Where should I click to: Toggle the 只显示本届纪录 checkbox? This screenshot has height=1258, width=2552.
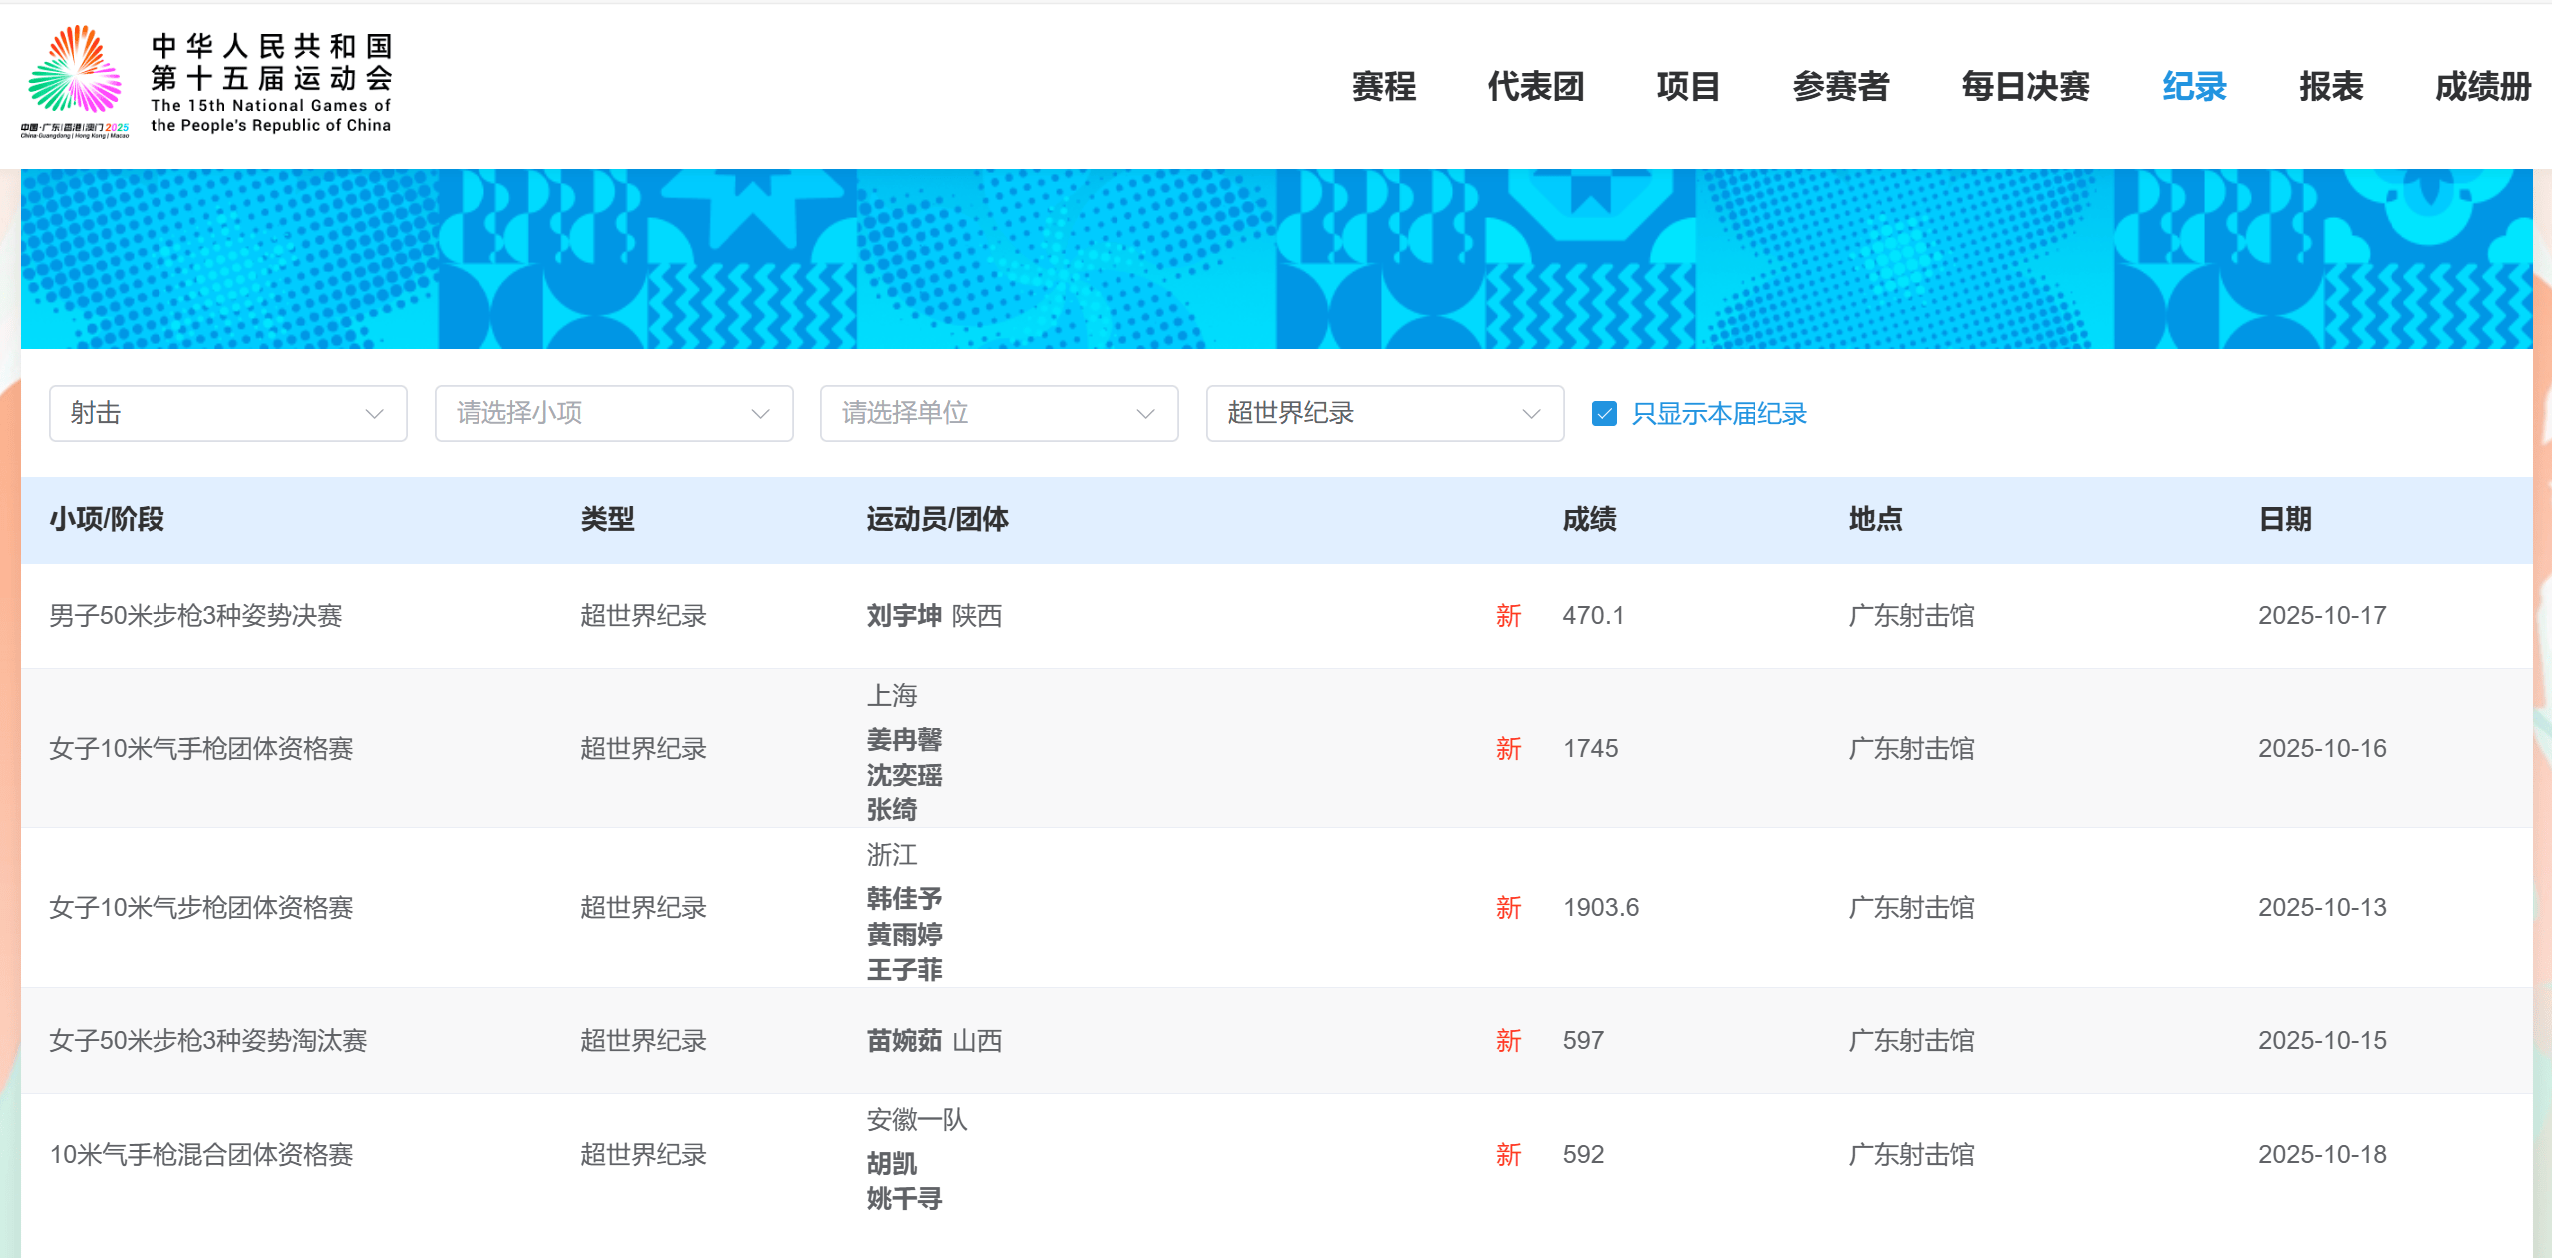pos(1604,413)
